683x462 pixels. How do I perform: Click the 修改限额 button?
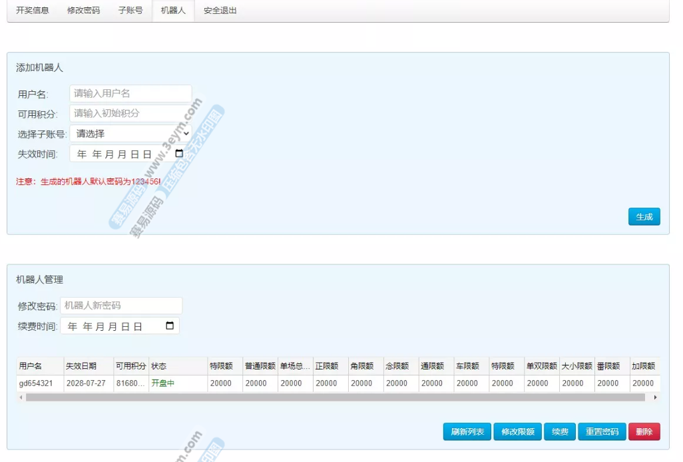pos(517,432)
